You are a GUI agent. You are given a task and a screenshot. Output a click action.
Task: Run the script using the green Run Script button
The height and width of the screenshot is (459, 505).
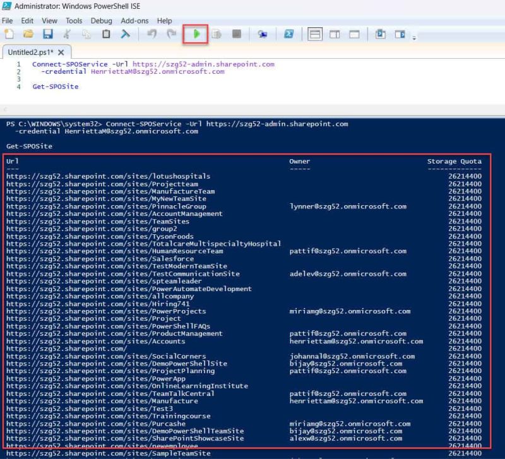coord(197,35)
